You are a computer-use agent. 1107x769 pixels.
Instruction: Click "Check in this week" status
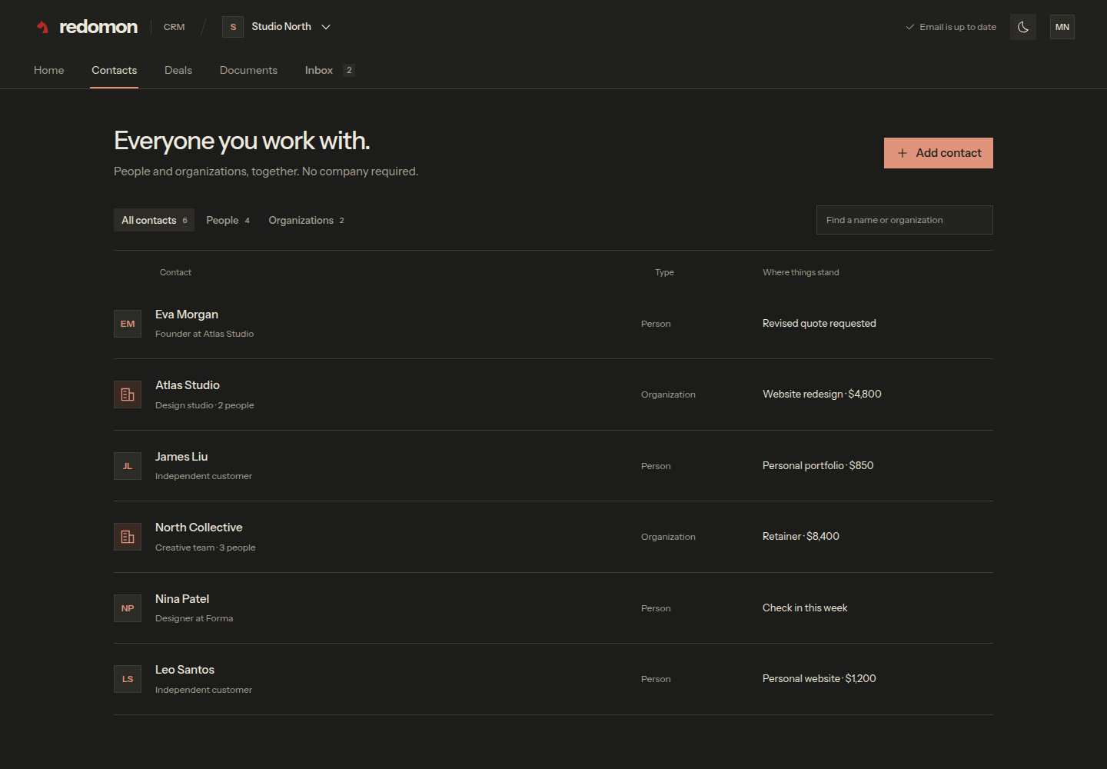point(805,608)
